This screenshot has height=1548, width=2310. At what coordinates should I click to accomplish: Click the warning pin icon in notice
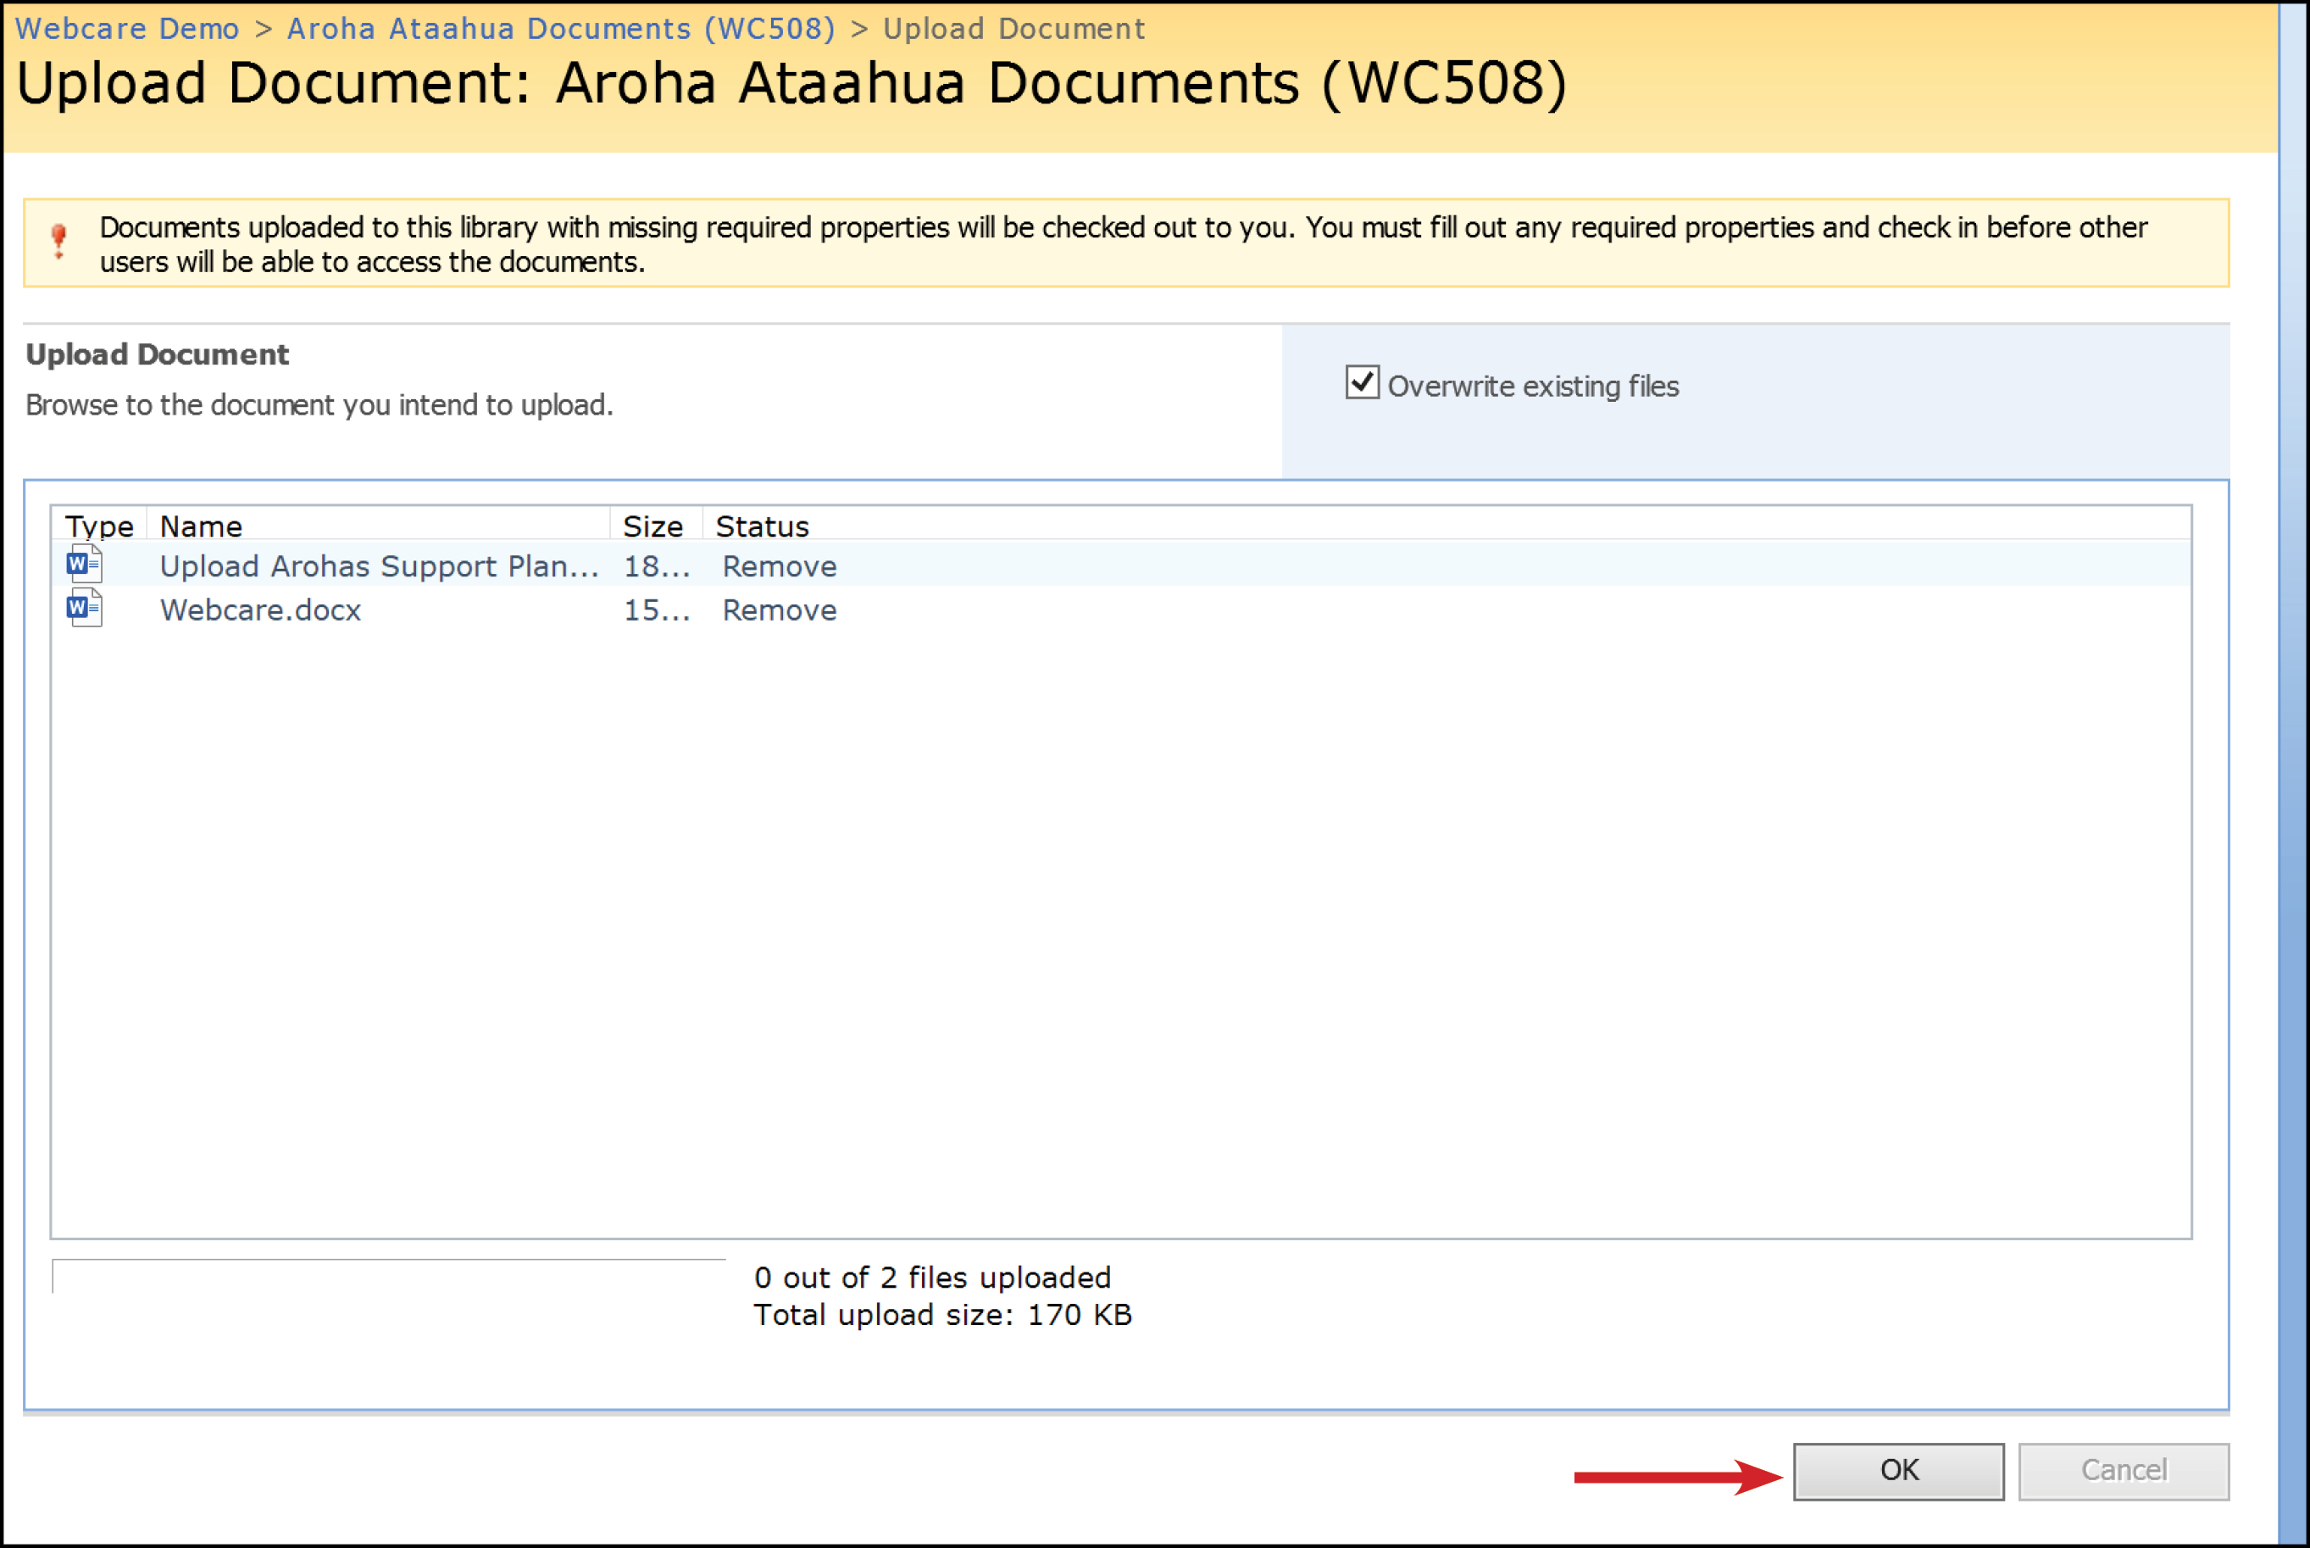(58, 241)
